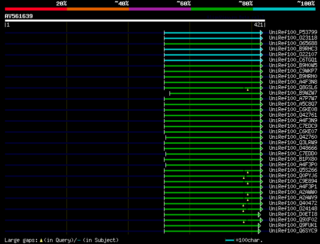
Task: Select the UniRef100_O48666 label
Action: (x=293, y=148)
